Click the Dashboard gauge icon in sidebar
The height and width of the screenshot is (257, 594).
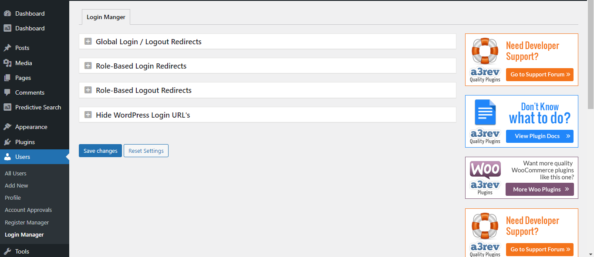pos(7,13)
